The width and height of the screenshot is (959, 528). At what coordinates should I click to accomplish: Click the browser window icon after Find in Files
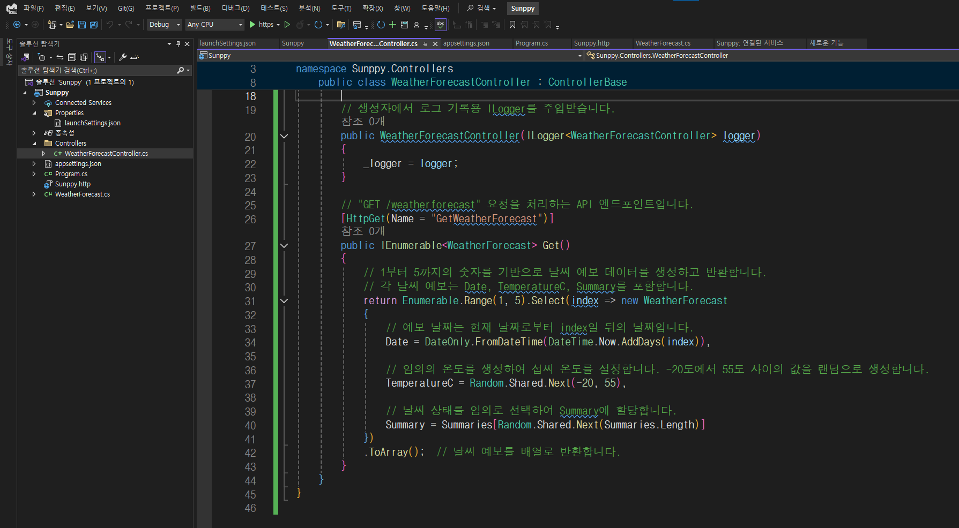pos(357,25)
